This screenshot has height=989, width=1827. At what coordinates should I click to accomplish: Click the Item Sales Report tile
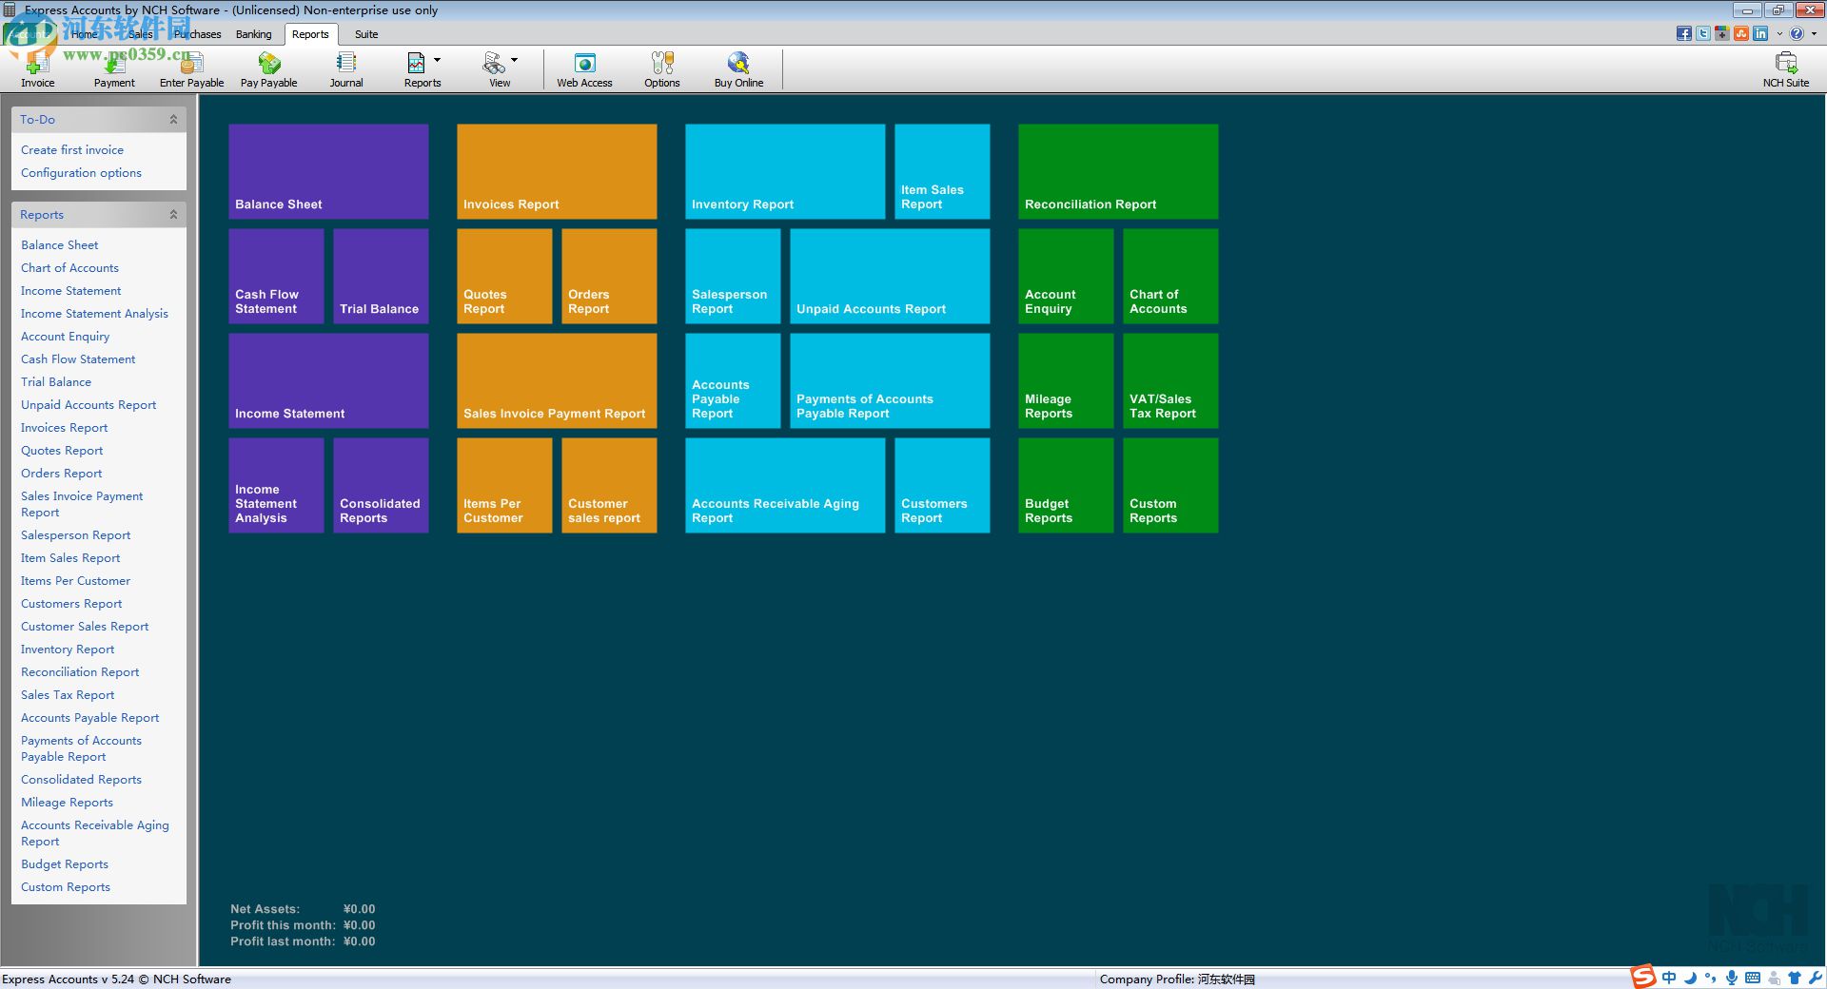click(942, 171)
